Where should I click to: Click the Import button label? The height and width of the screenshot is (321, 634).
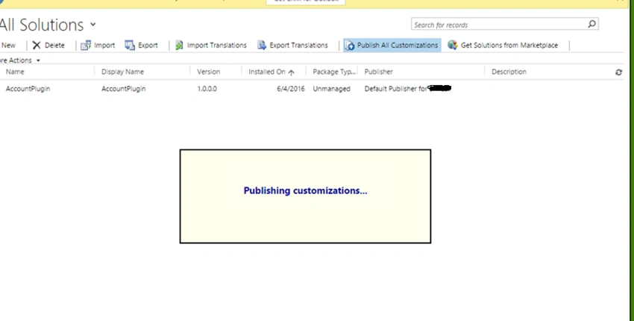pos(104,46)
